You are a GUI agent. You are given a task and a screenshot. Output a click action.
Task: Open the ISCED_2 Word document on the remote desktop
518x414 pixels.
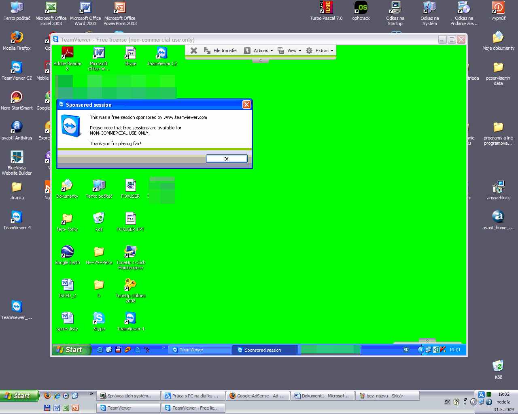[67, 288]
